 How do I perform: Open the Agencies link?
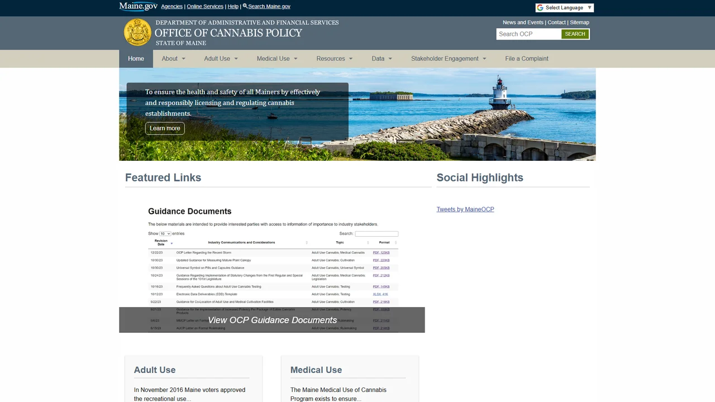pos(171,7)
